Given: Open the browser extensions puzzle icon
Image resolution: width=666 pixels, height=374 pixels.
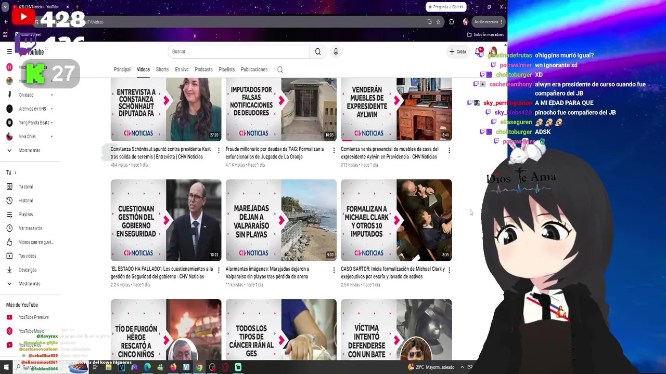Looking at the screenshot, I should (x=452, y=22).
